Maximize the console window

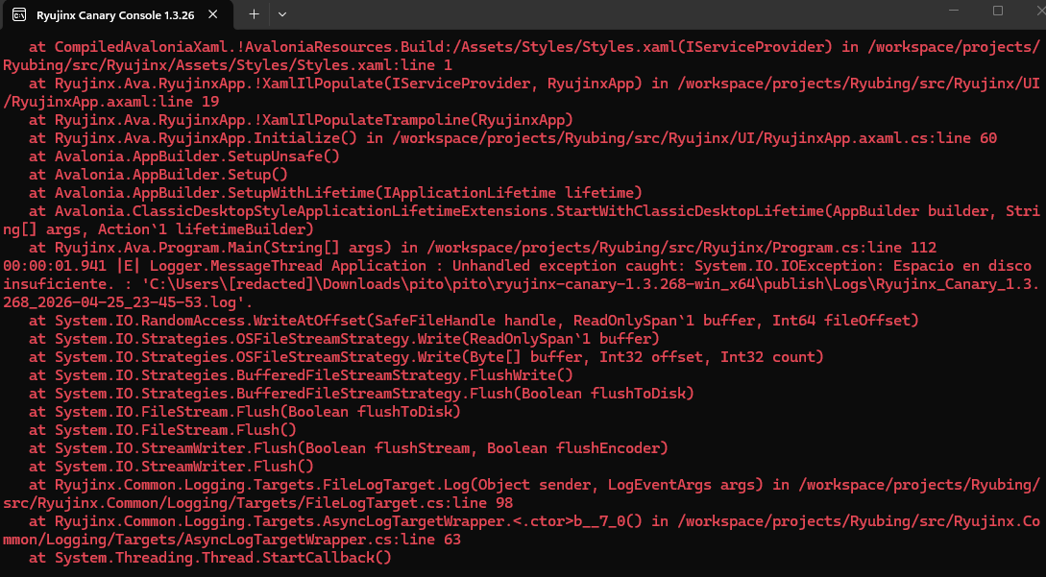(998, 11)
